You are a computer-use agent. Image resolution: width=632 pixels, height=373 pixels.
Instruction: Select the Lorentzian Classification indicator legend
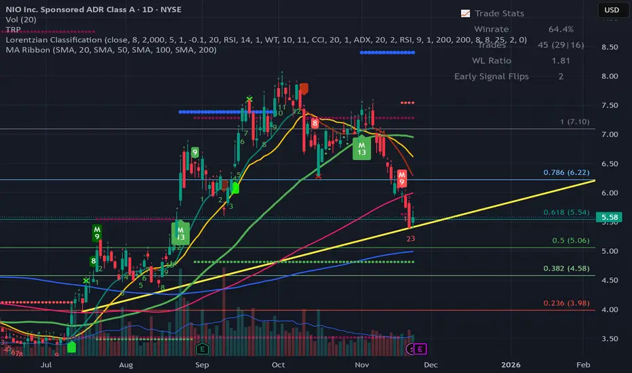pyautogui.click(x=266, y=39)
